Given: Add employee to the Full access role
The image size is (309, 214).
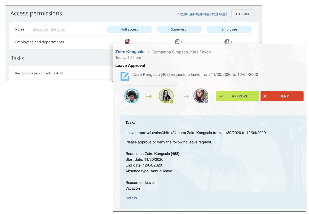Looking at the screenshot, I should [x=132, y=42].
